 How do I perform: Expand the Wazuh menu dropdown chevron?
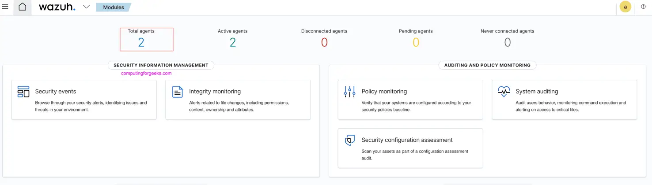tap(87, 7)
